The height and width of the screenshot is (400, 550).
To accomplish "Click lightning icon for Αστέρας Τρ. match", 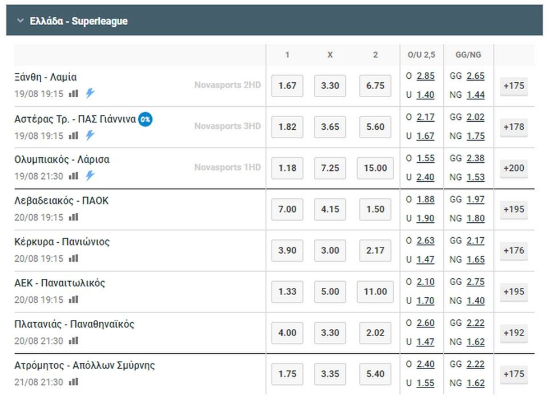I will pos(90,135).
